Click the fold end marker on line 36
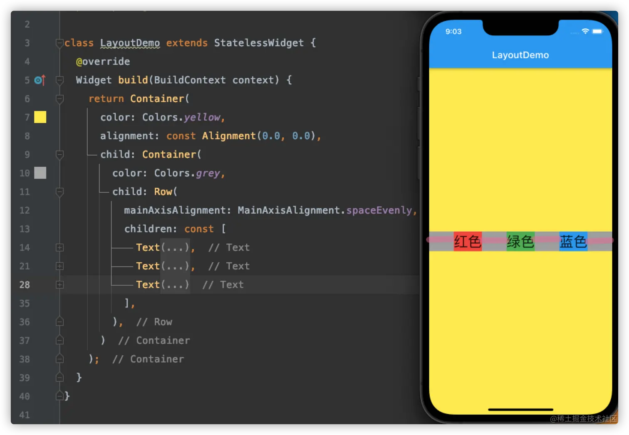 59,322
